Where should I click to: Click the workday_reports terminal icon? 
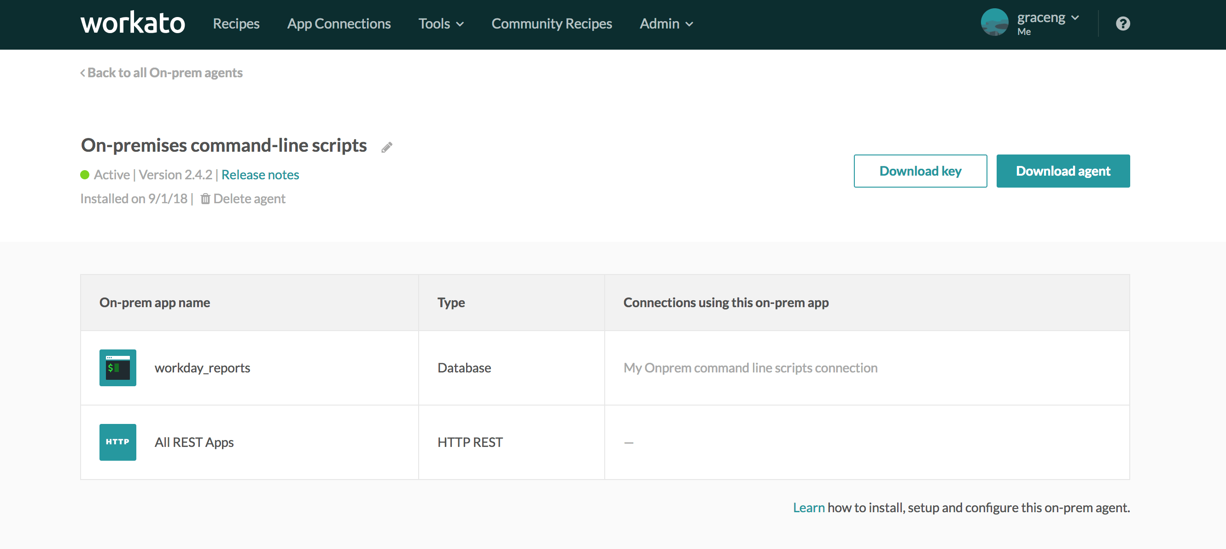coord(117,367)
